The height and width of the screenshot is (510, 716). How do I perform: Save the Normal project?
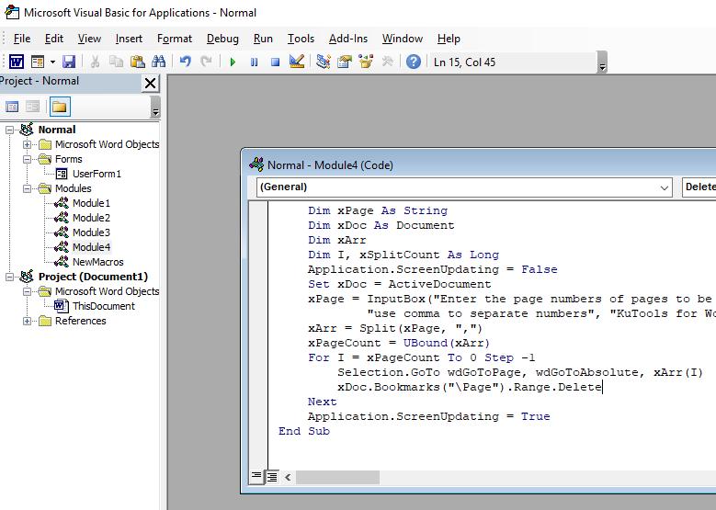pyautogui.click(x=68, y=62)
